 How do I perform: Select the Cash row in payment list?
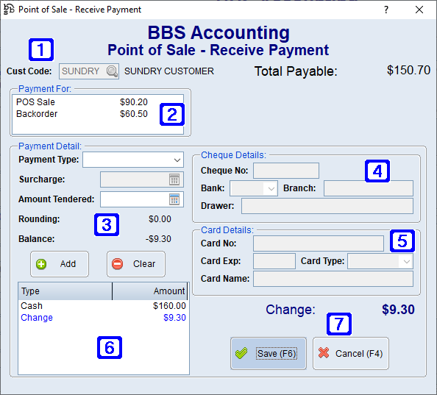tap(104, 306)
